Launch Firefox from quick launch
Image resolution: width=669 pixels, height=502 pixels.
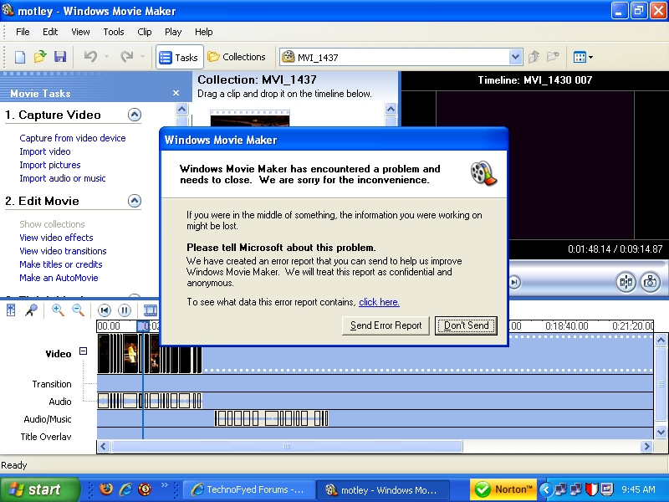click(x=106, y=489)
